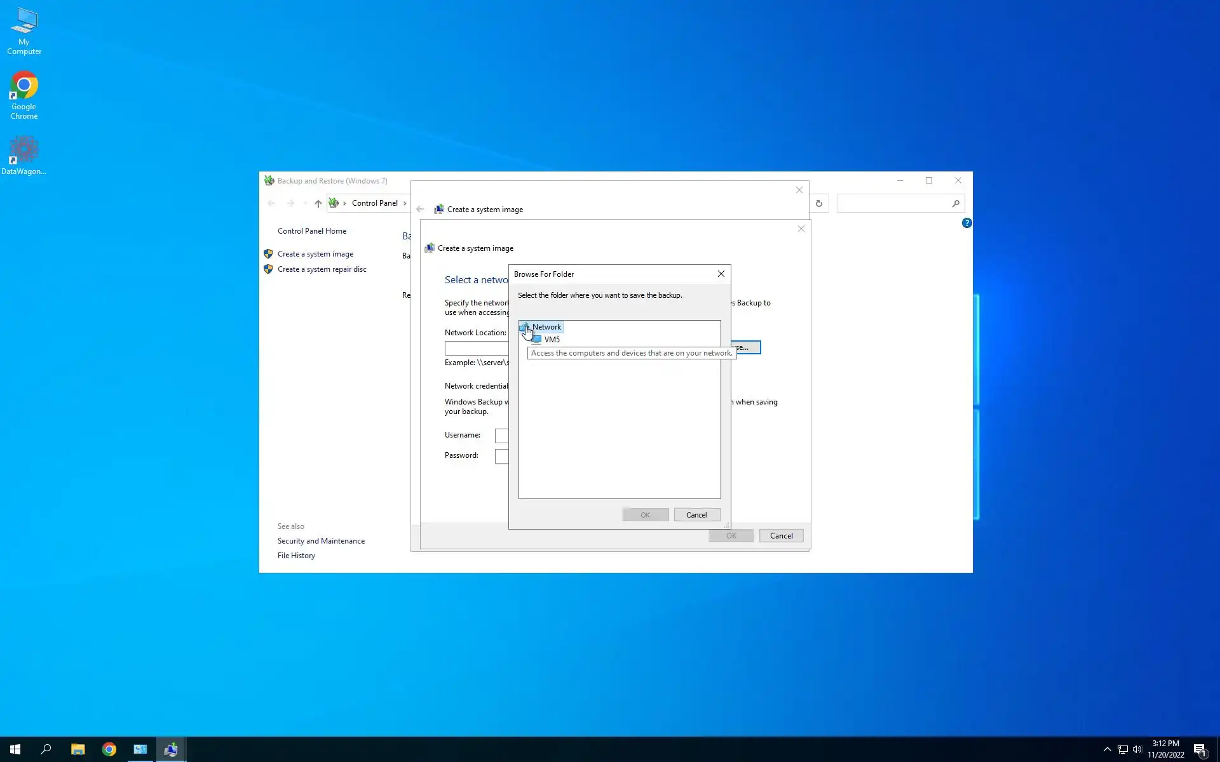Click the up arrow navigation icon

coord(318,203)
